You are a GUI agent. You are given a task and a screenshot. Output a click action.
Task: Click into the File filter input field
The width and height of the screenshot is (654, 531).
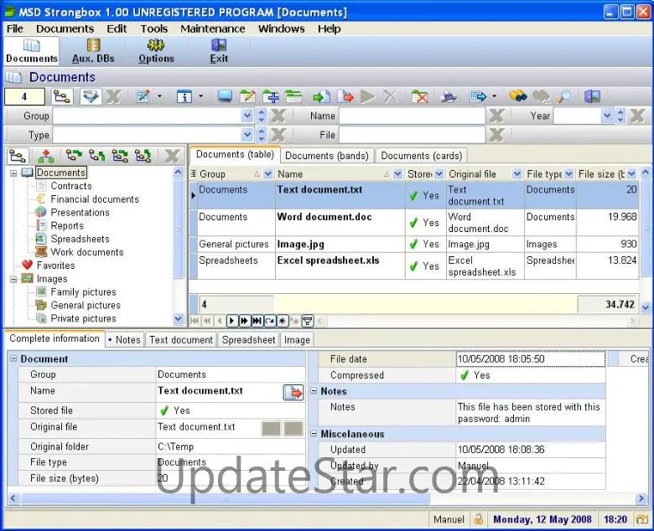pyautogui.click(x=412, y=135)
